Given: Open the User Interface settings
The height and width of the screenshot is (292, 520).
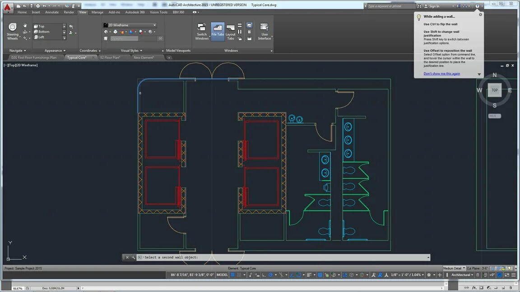Looking at the screenshot, I should (x=265, y=32).
